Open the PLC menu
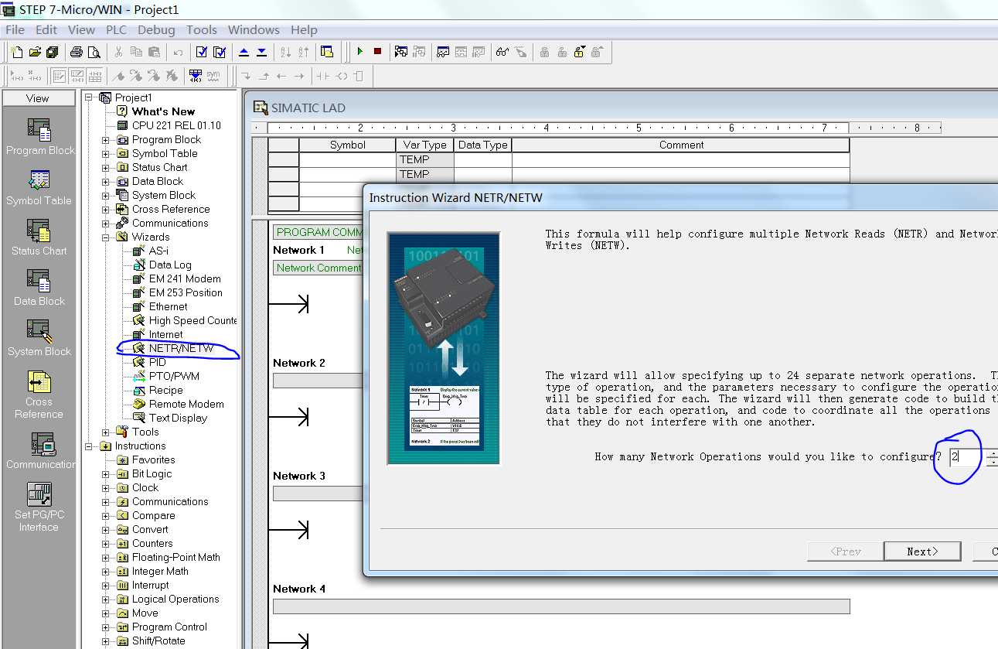The image size is (998, 649). (x=117, y=29)
